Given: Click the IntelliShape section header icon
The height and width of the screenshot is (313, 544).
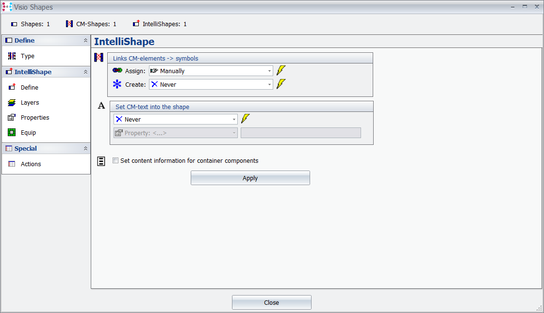Looking at the screenshot, I should (9, 71).
